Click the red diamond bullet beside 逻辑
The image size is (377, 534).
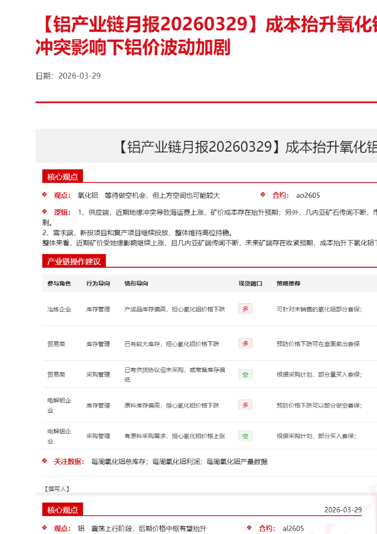[x=44, y=211]
